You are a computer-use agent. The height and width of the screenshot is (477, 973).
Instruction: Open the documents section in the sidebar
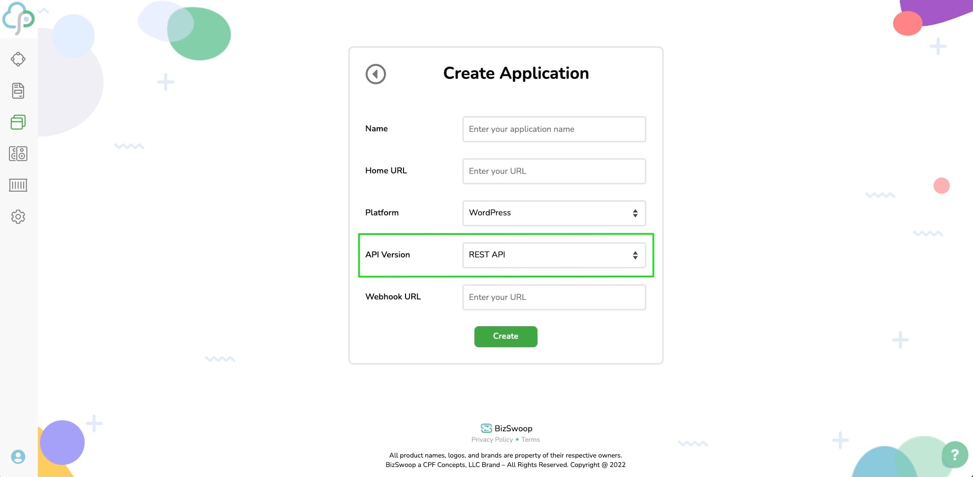(18, 90)
